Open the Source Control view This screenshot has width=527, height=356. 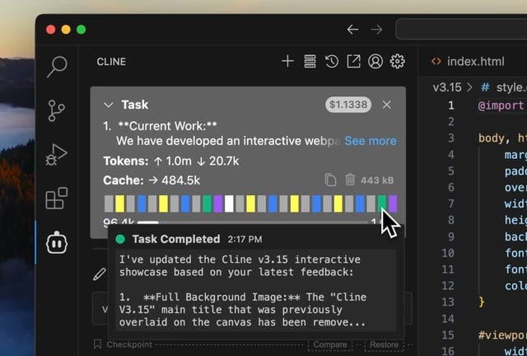tap(56, 110)
